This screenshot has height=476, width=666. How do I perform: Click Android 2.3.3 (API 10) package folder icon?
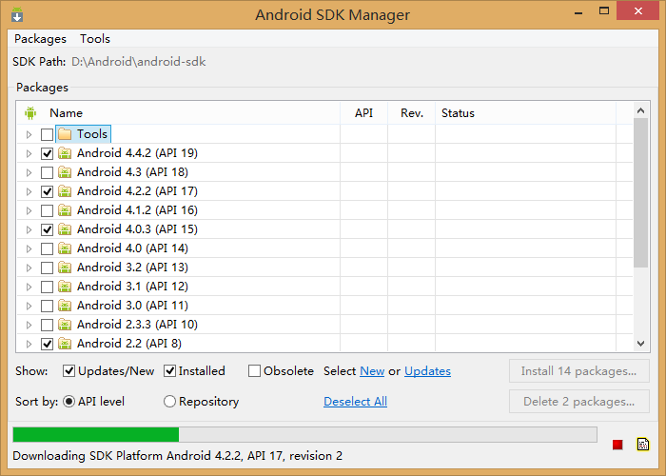click(65, 325)
